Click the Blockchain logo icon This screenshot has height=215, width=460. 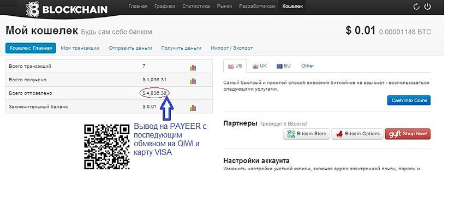point(33,9)
